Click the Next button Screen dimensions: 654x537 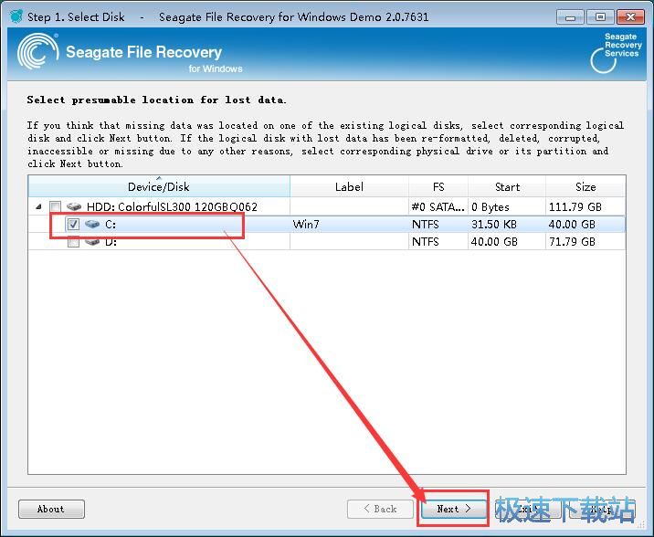point(454,509)
